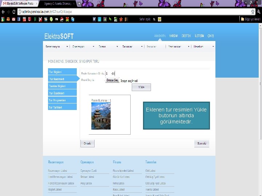The image size is (262, 196).
Task: Open the orange star-shaped bookmark icon
Action: (x=121, y=19)
